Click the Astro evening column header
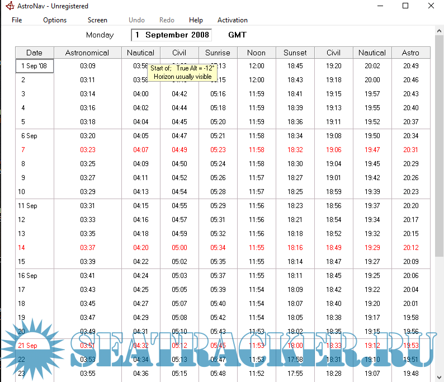This screenshot has width=444, height=382. 410,53
